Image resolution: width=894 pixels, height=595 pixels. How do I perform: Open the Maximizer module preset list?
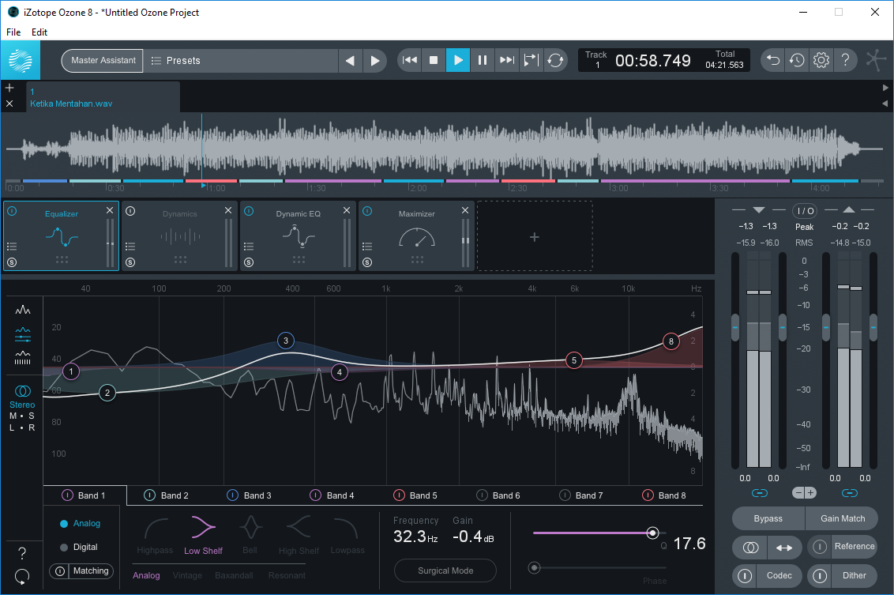coord(367,247)
